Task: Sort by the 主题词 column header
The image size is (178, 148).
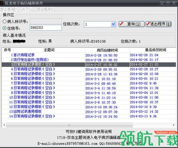Action: tap(49, 50)
